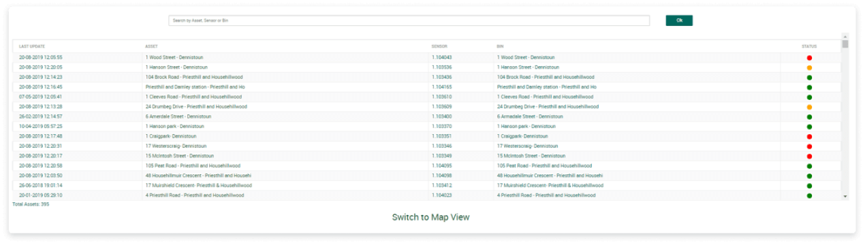
Task: Click Total Assets: 395 label
Action: (x=31, y=204)
